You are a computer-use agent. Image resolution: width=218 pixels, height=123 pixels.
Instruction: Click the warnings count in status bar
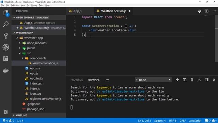click(x=11, y=121)
